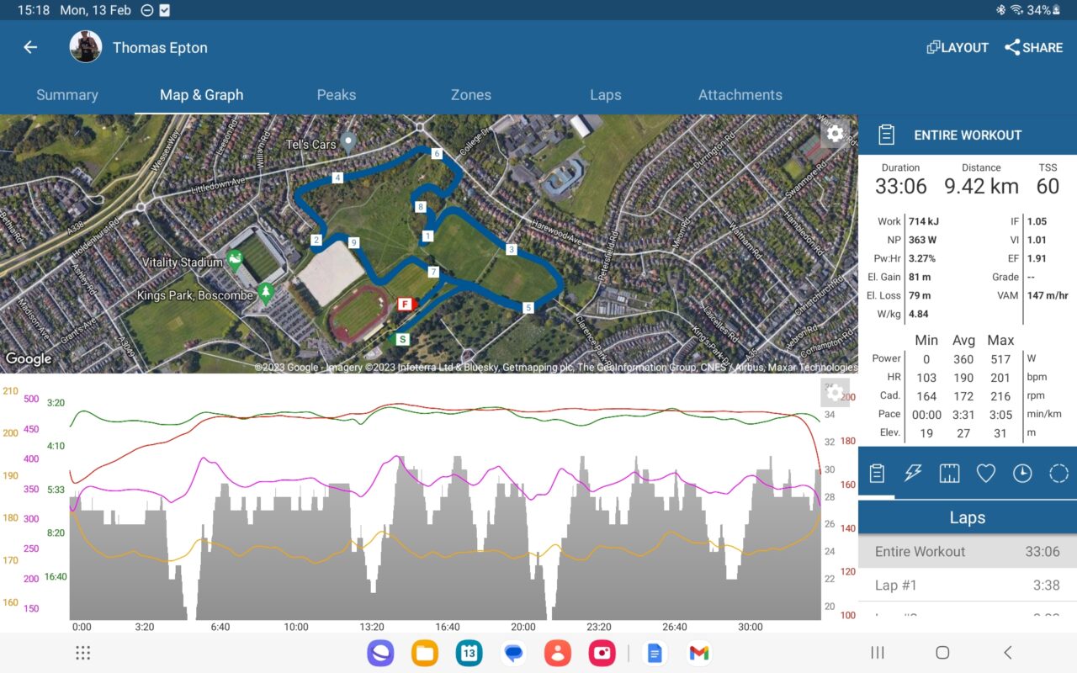
Task: Open the map settings gear icon
Action: click(835, 133)
